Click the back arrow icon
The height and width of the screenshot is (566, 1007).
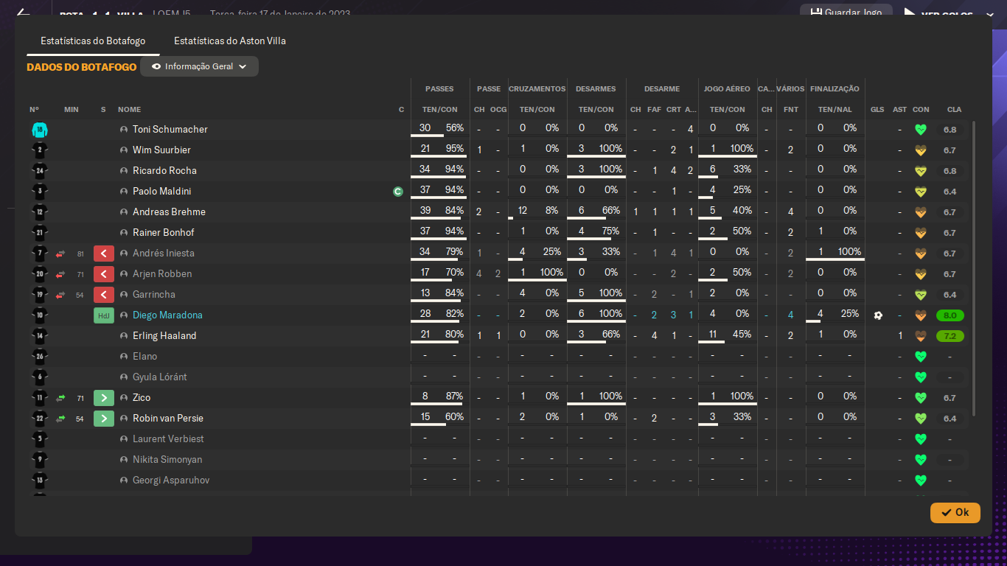tap(23, 13)
